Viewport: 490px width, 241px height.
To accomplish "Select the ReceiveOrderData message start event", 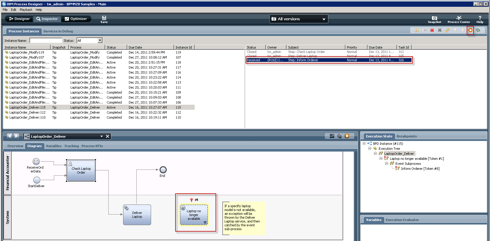I will click(36, 162).
